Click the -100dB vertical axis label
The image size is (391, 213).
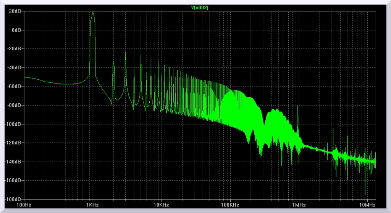(x=13, y=124)
